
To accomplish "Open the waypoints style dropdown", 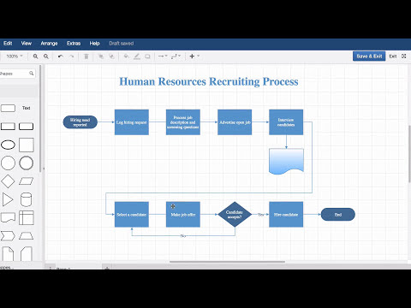I will [176, 56].
